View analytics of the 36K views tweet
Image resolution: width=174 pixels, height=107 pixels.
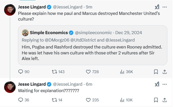(122, 72)
